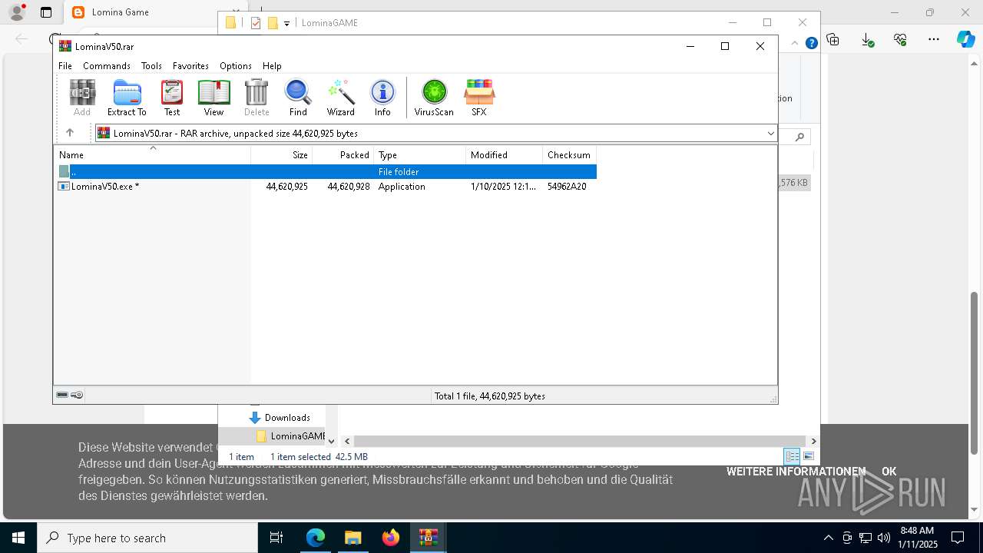Click the taskbar search box
983x553 pixels.
147,538
